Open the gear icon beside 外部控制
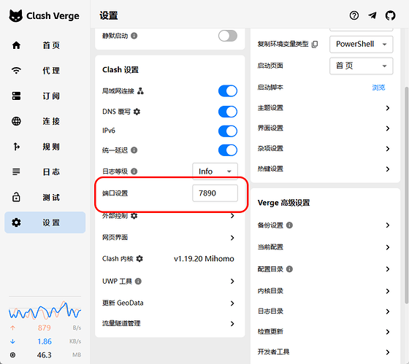Image resolution: width=409 pixels, height=364 pixels. 134,216
